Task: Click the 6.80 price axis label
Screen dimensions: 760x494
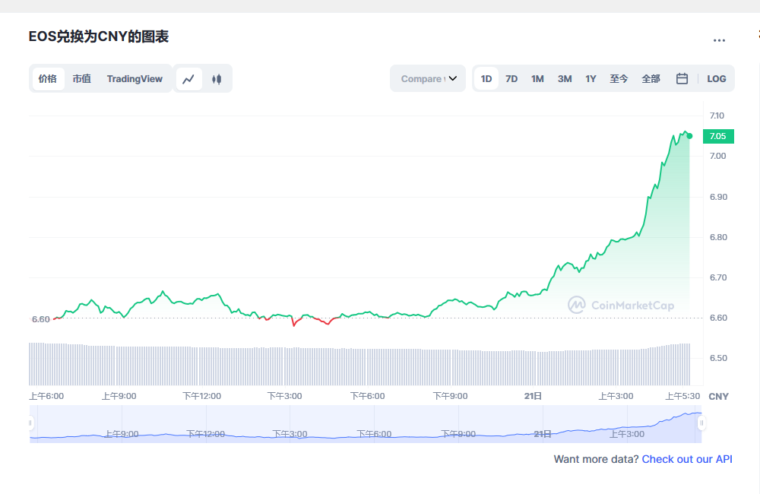Action: [x=718, y=237]
